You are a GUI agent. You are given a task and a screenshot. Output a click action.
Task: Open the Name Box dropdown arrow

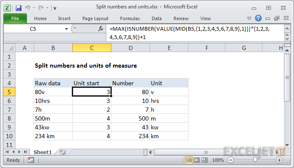[66, 29]
